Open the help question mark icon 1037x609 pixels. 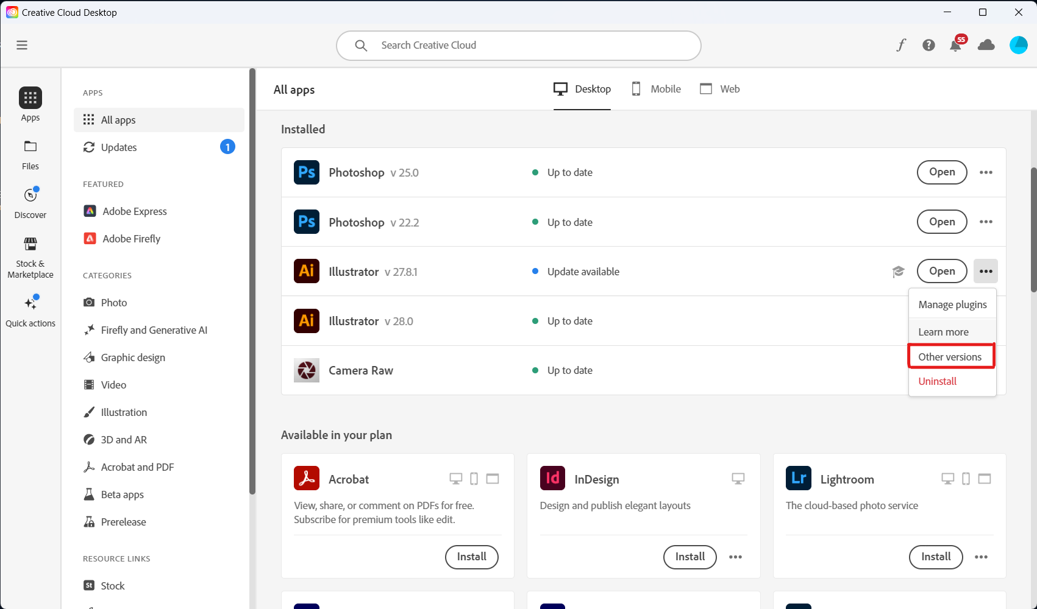[x=928, y=45]
